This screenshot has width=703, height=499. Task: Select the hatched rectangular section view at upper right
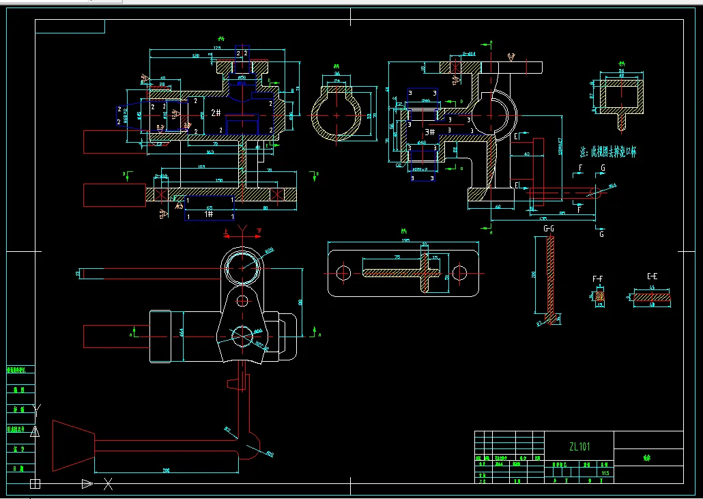pos(622,97)
